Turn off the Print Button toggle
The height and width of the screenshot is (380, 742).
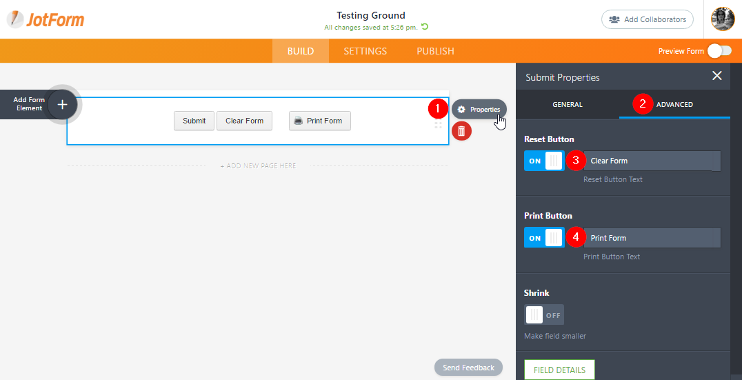pos(544,238)
